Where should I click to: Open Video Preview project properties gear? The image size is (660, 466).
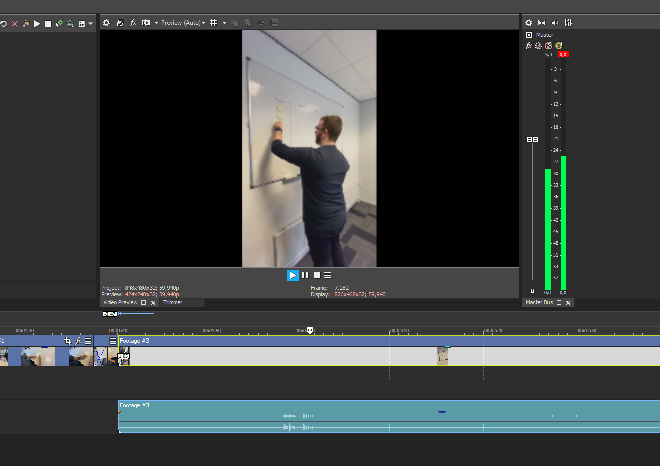pos(106,23)
